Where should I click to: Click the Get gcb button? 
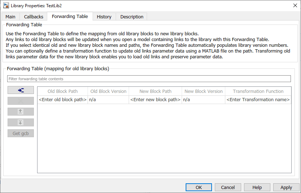21,134
